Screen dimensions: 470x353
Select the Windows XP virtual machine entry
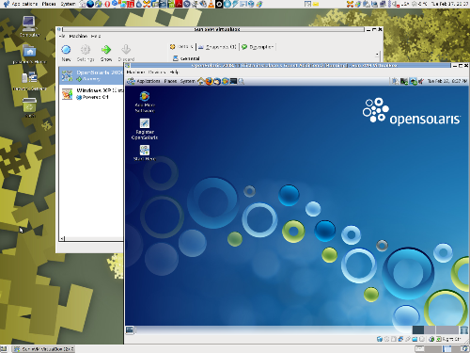pyautogui.click(x=91, y=93)
